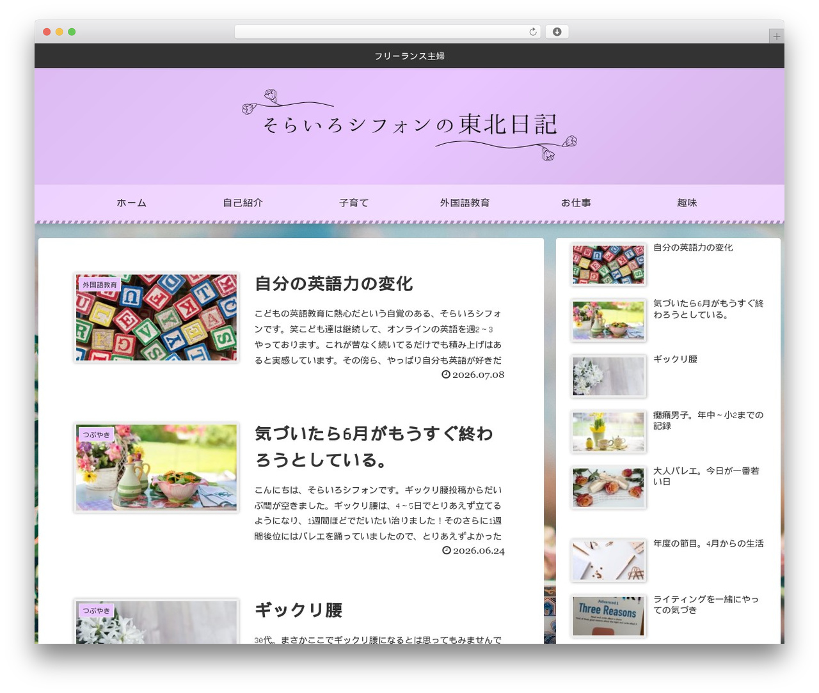Open sidebar link 年度の節目。4月からの生活
The height and width of the screenshot is (693, 819).
(x=708, y=543)
